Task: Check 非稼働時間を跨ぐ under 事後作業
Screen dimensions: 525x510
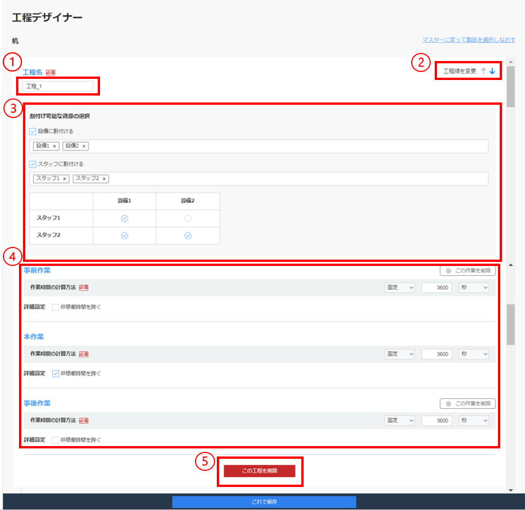Action: (x=56, y=440)
